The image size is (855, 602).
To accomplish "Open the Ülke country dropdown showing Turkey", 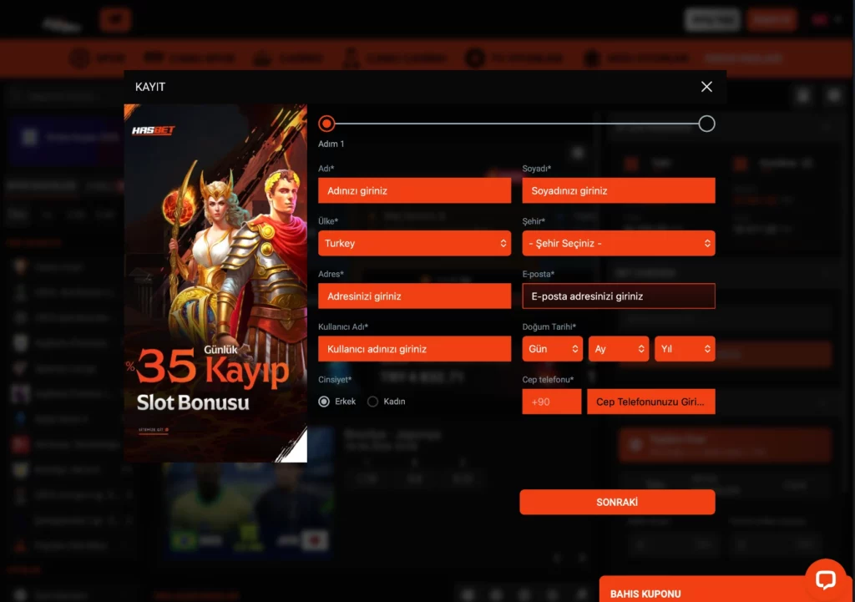I will coord(414,243).
